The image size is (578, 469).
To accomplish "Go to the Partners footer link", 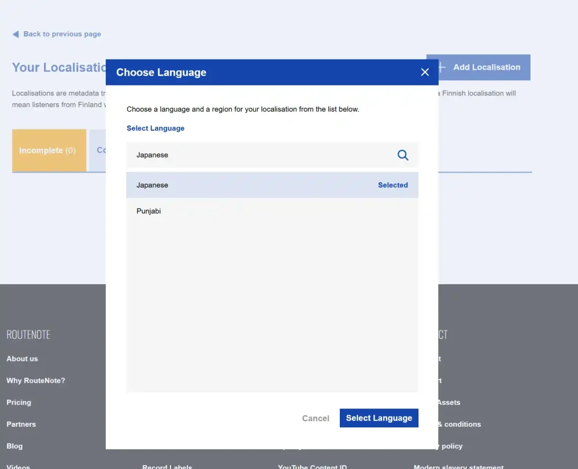I will click(21, 425).
